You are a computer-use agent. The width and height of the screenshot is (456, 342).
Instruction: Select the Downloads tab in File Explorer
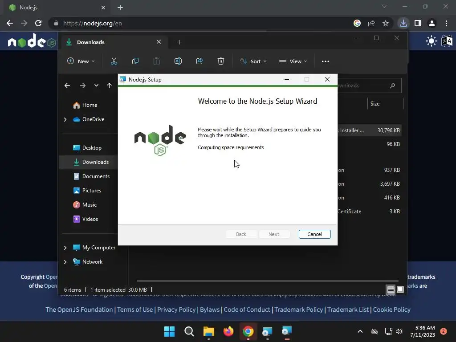114,42
